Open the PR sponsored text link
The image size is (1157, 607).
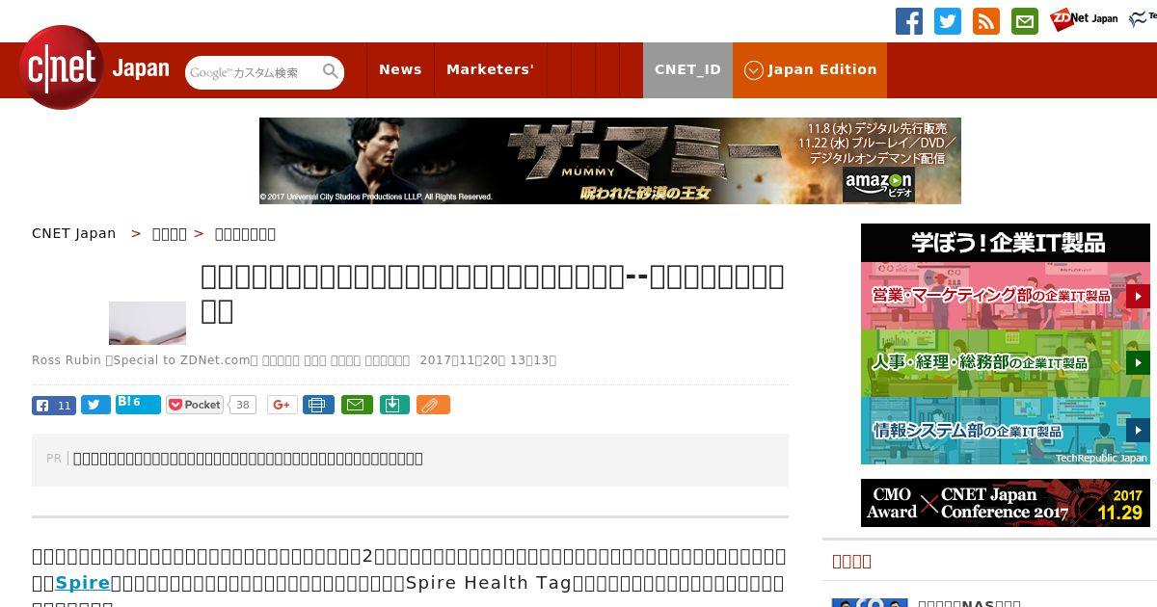point(248,459)
